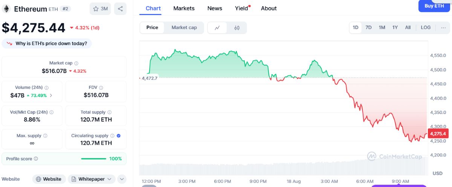
Task: Open the News tab
Action: click(x=215, y=8)
